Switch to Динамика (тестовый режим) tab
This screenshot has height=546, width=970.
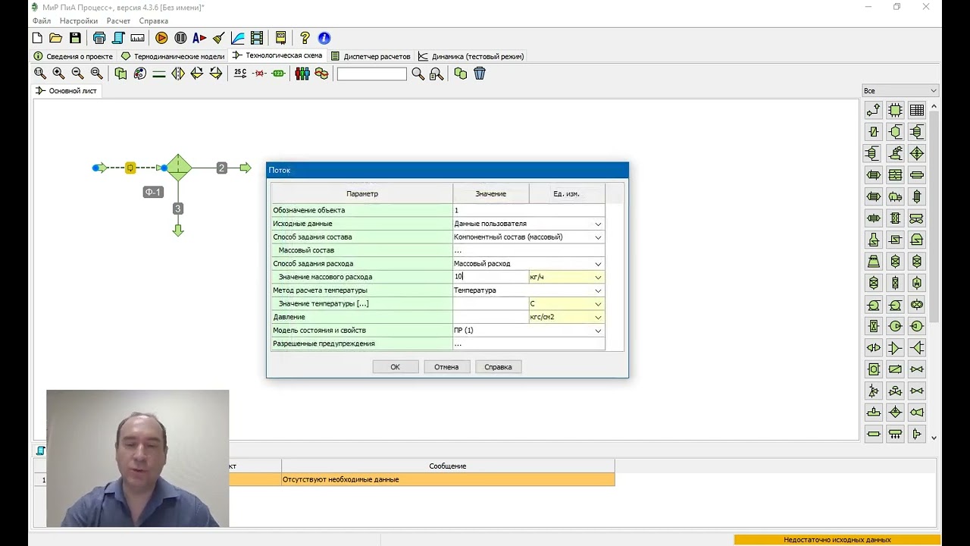(x=471, y=56)
